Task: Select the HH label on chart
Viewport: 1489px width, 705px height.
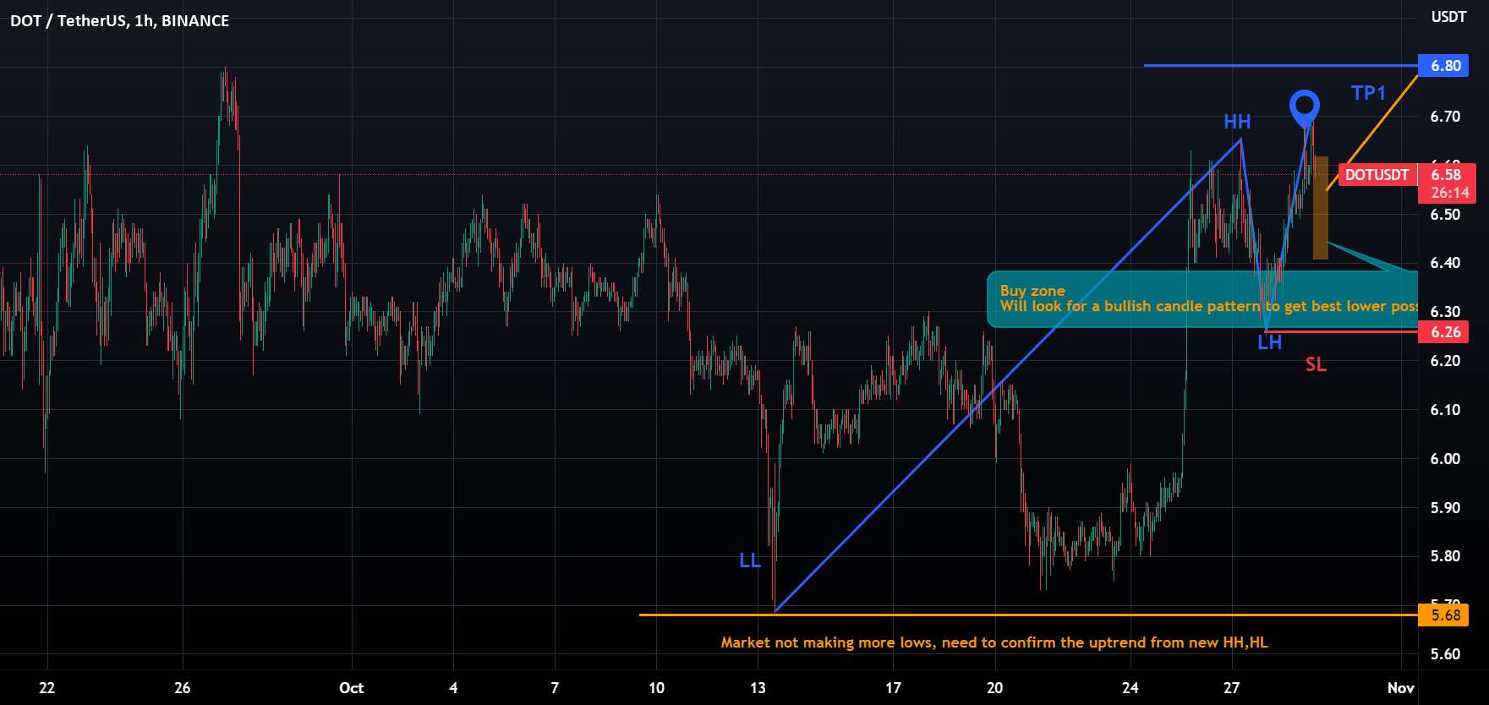Action: pos(1237,122)
